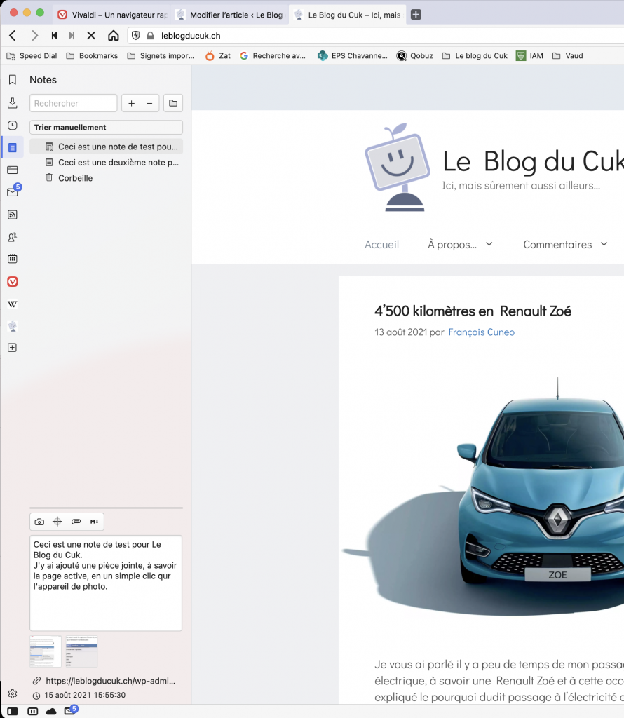Screen dimensions: 624x718
Task: Open the Qobuz bookmark
Action: pos(415,56)
